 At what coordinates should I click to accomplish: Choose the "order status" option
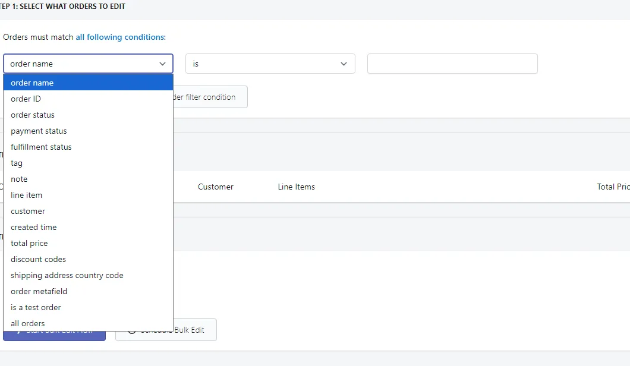click(x=88, y=115)
